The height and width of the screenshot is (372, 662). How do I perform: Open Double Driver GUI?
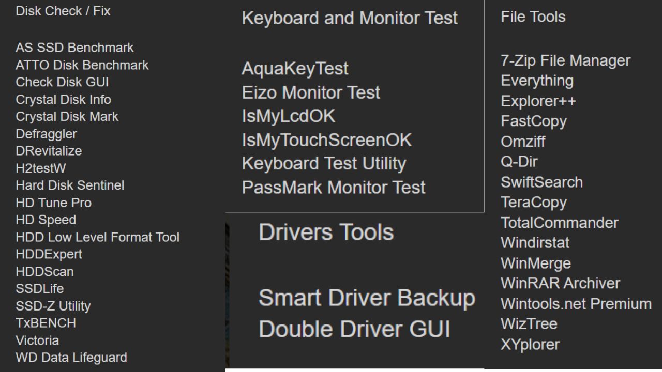pyautogui.click(x=354, y=329)
